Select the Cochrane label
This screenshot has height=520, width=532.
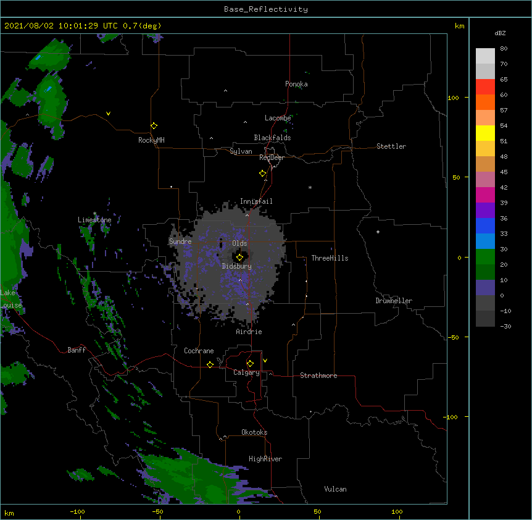[x=199, y=351]
